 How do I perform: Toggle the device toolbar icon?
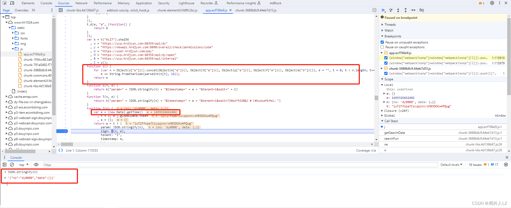pos(12,3)
